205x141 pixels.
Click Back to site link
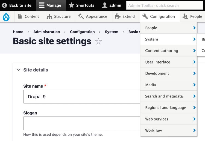click(x=18, y=5)
